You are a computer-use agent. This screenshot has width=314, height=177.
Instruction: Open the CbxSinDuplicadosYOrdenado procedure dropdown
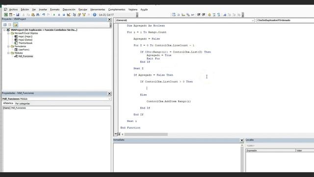pos(286,20)
